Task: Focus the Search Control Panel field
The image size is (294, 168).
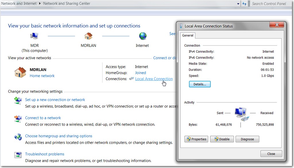Action: point(271,3)
